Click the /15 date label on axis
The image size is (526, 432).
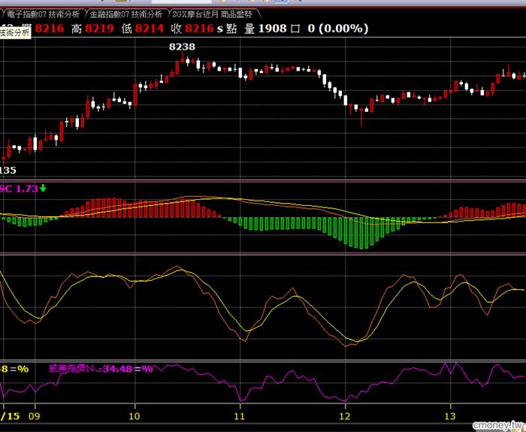[10, 416]
